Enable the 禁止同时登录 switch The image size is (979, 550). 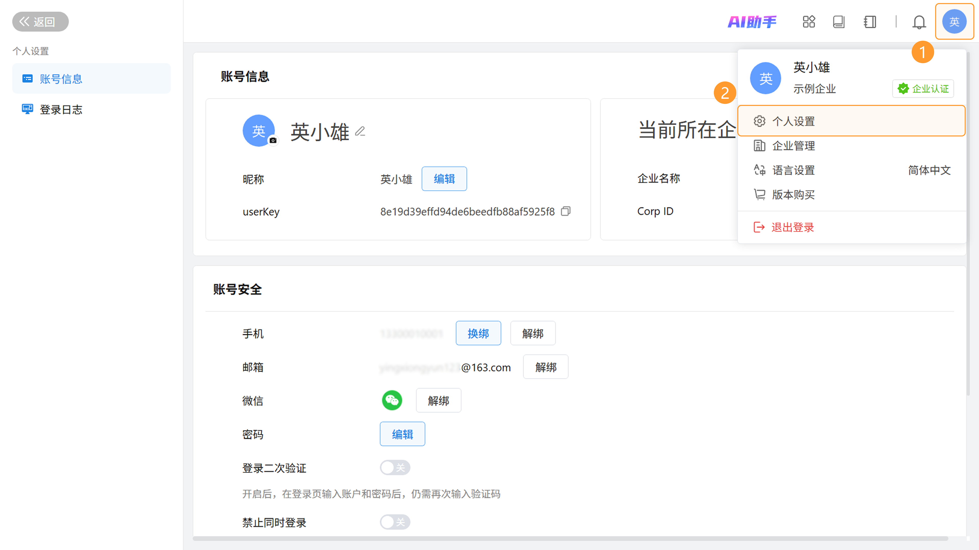tap(395, 522)
